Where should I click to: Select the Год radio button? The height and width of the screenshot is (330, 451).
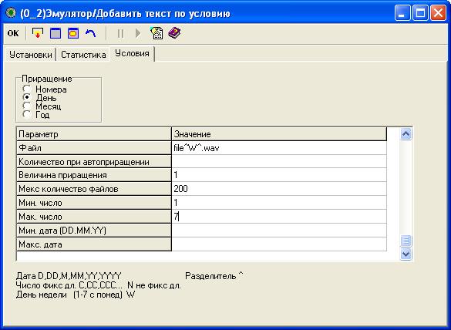point(27,115)
